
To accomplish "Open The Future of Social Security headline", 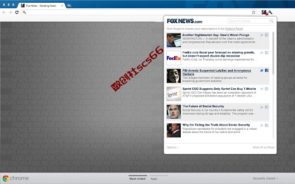I will 203,106.
